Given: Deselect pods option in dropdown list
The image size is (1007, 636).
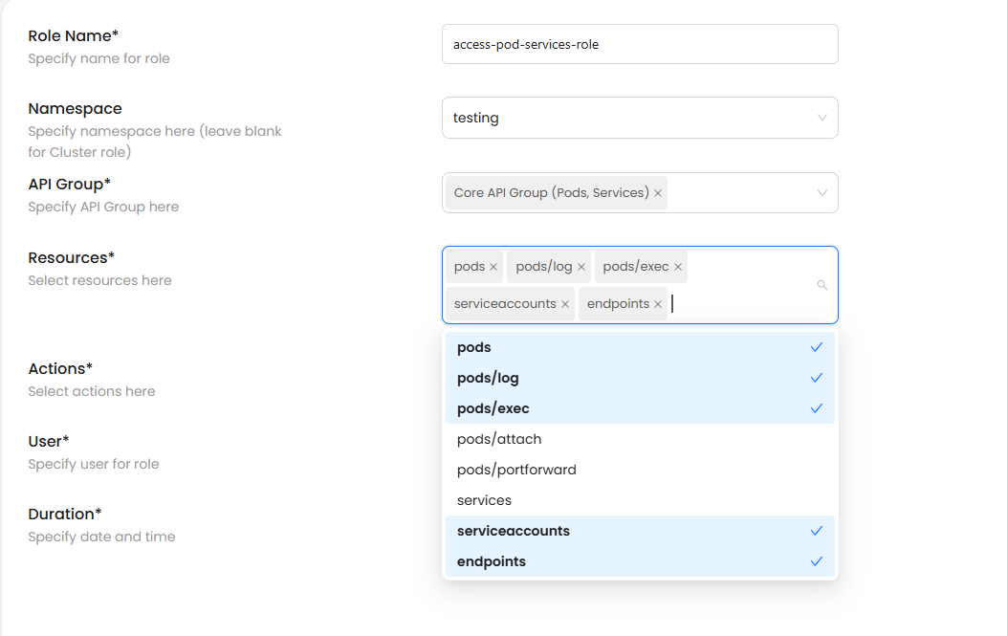Looking at the screenshot, I should tap(640, 347).
